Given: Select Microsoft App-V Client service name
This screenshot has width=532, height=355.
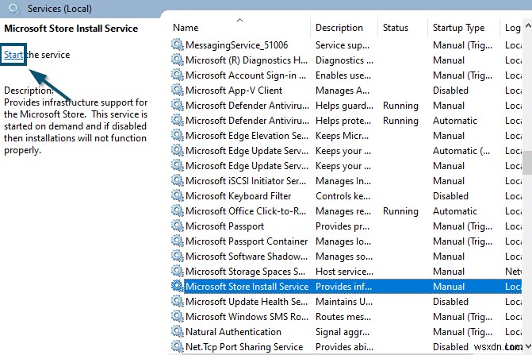Looking at the screenshot, I should coord(234,90).
